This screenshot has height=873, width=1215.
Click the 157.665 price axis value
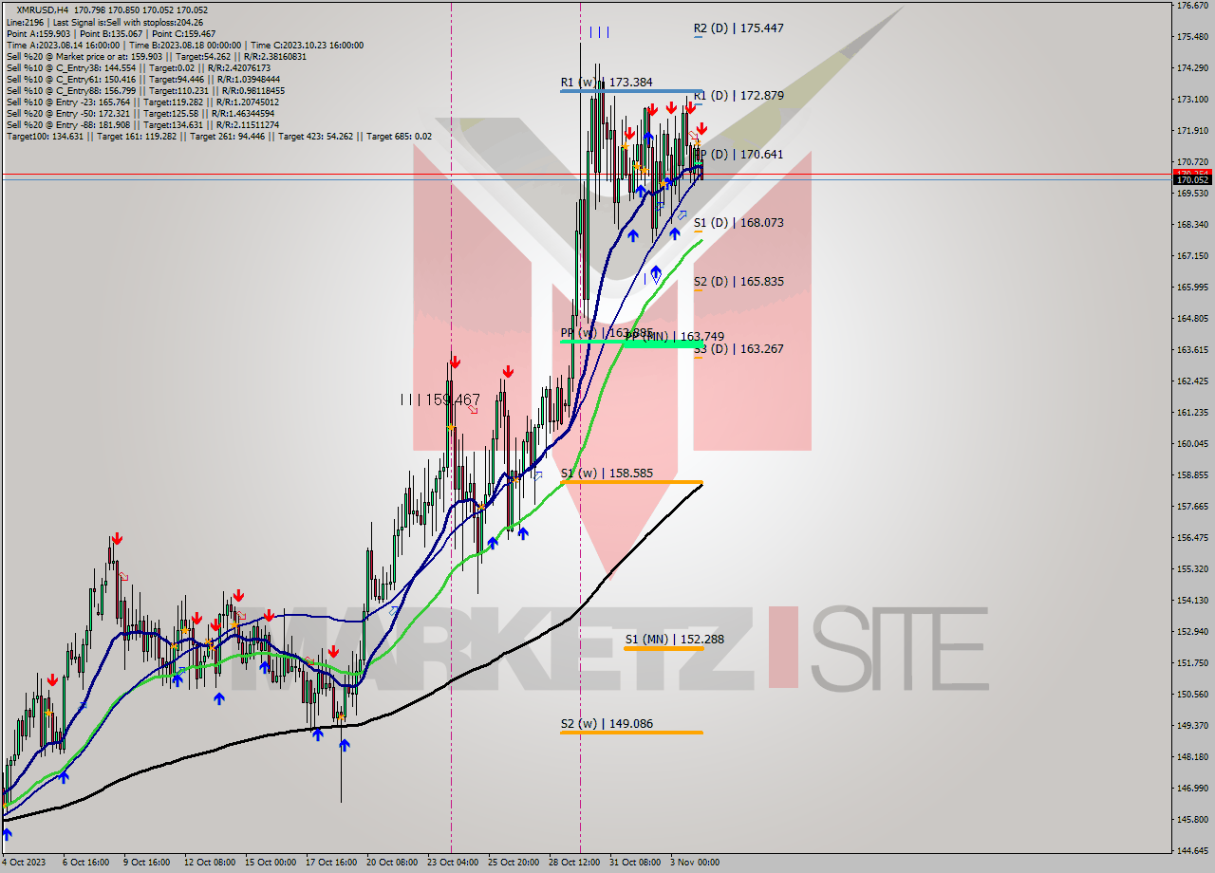click(1192, 507)
